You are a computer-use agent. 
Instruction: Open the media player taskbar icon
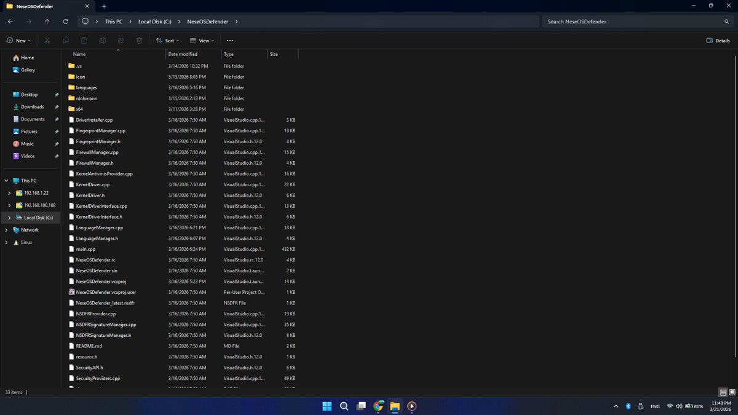412,406
